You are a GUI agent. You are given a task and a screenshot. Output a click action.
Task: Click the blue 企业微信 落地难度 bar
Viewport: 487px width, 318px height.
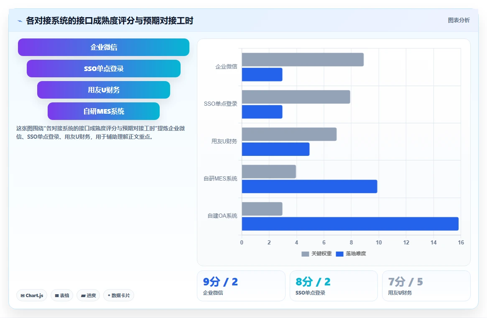point(262,74)
